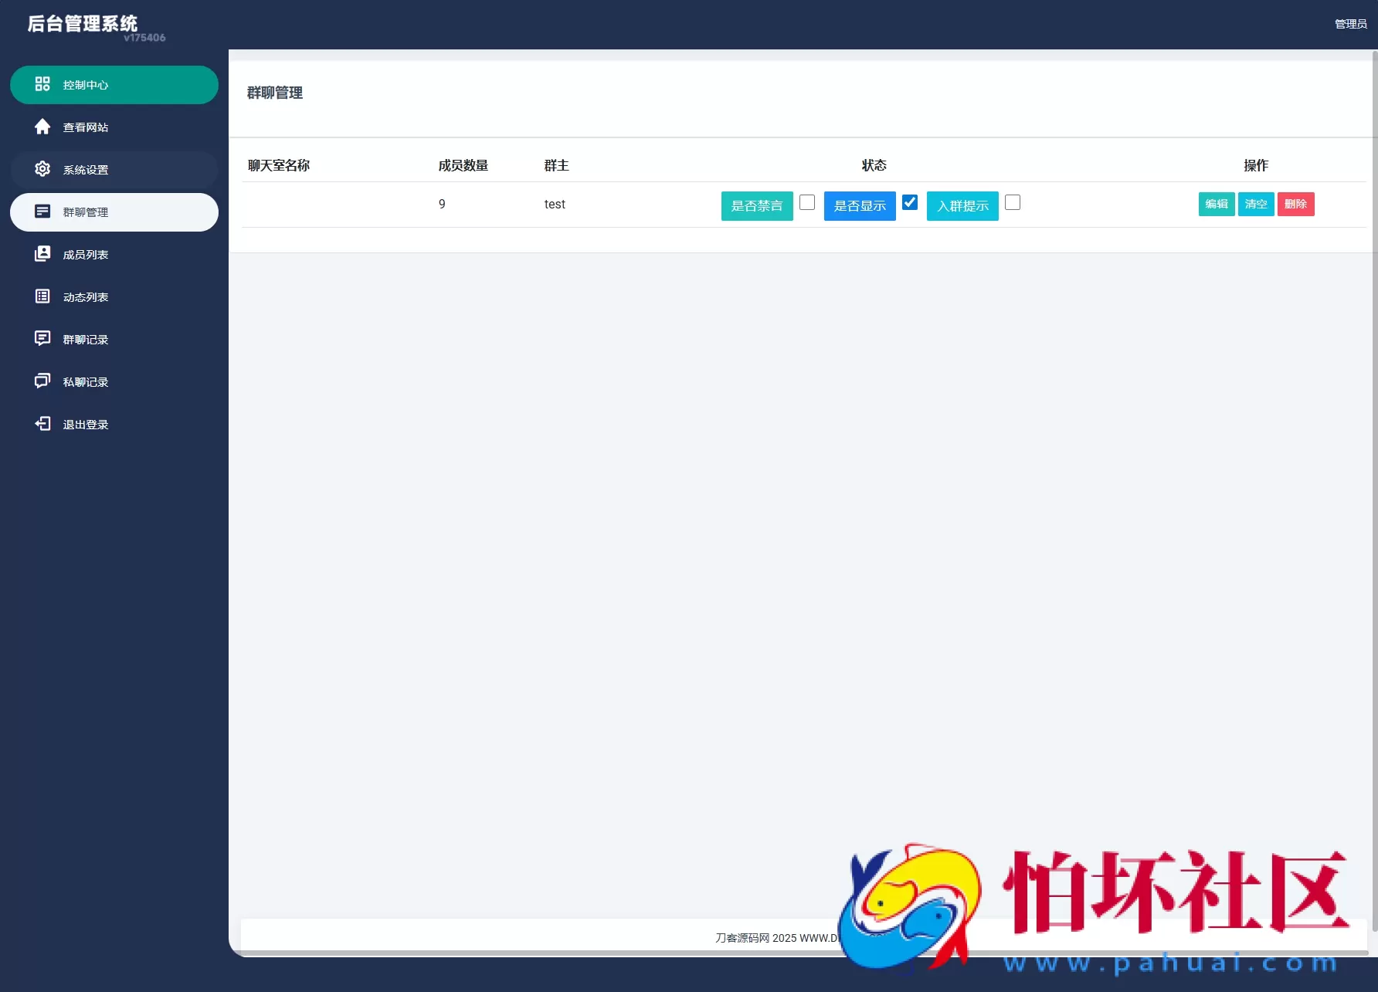Open the 成员列表 menu item

click(86, 255)
